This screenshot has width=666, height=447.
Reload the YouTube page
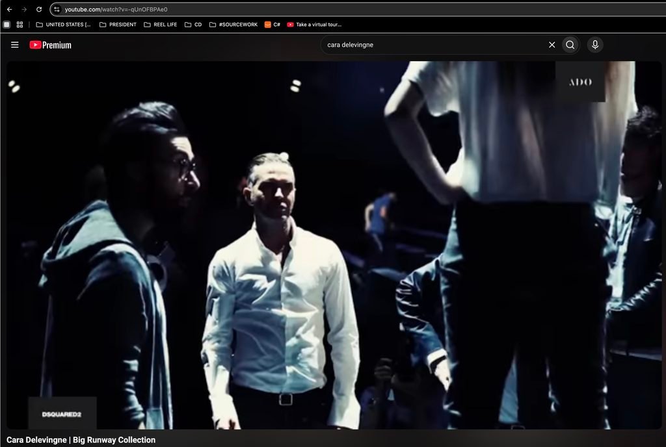click(x=39, y=9)
